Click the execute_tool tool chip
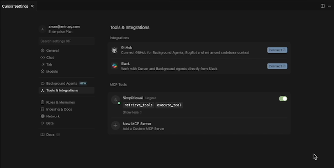 point(169,105)
